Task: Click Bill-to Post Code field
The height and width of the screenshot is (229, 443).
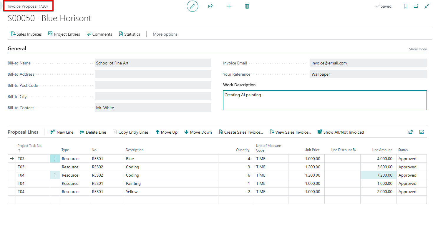Action: click(x=153, y=85)
